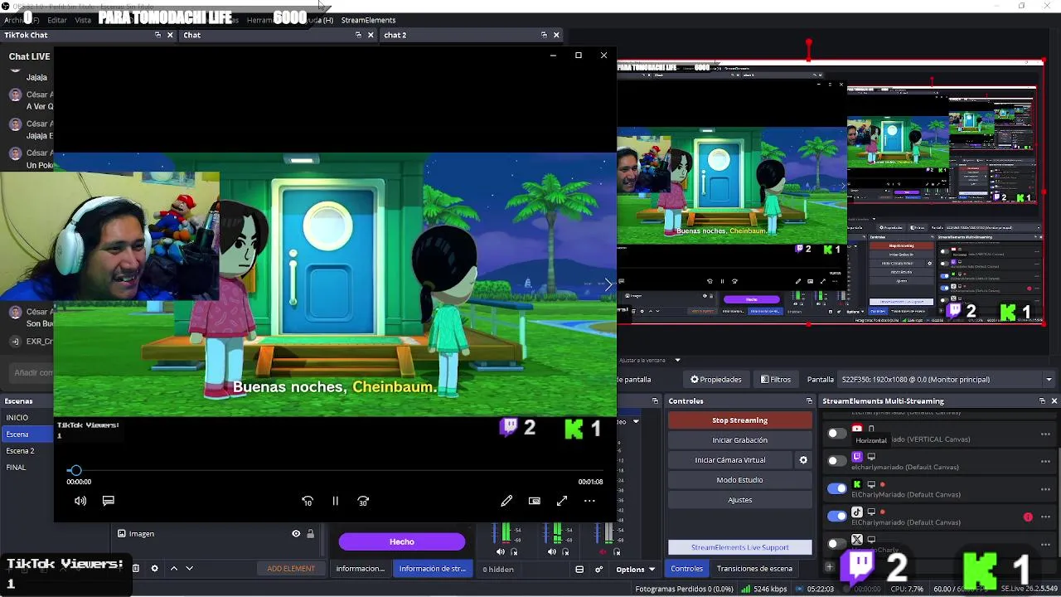Open more options for TikTok output
Viewport: 1061px width, 597px height.
point(1046,517)
